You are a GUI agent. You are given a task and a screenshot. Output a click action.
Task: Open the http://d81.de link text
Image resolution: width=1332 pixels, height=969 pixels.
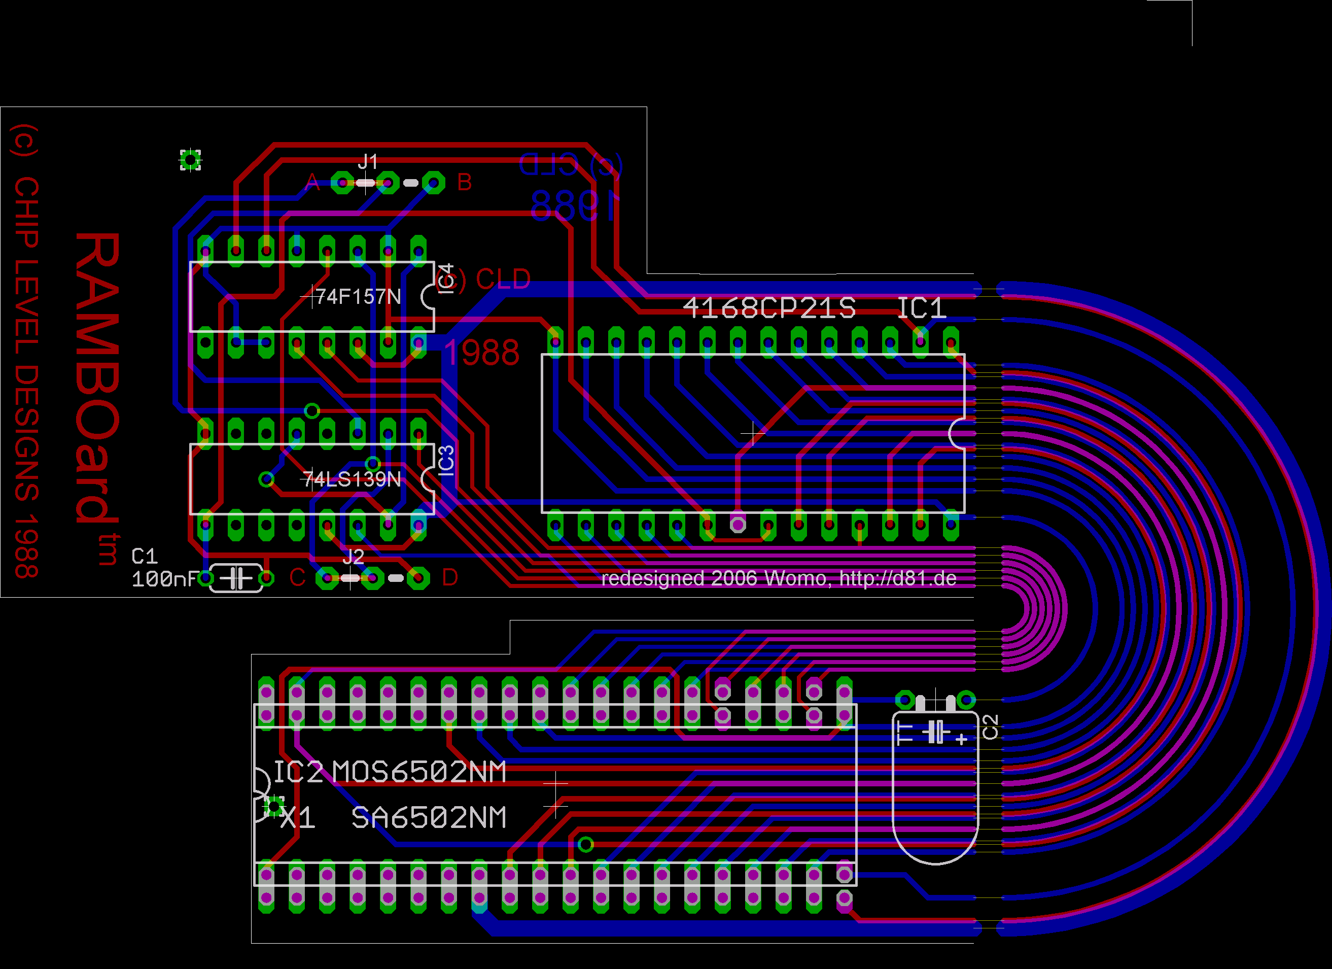point(898,578)
